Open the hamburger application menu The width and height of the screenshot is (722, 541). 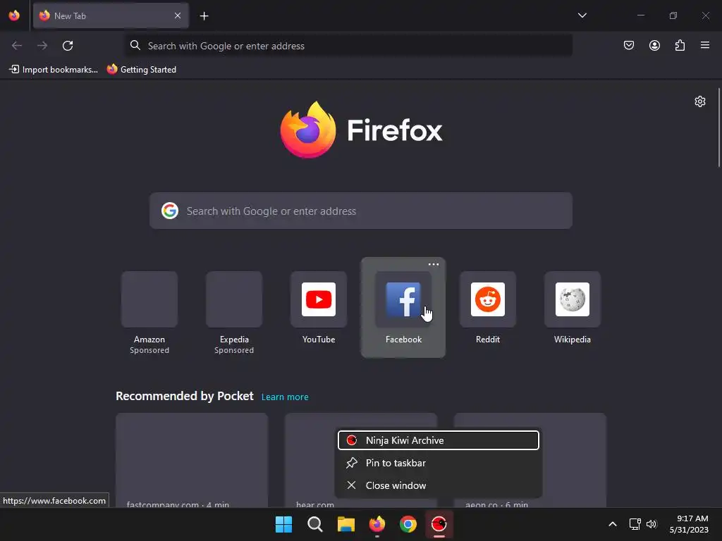[705, 45]
